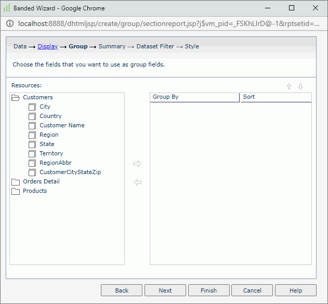Select the CustomerCityStateZip field
This screenshot has height=304, width=328.
[70, 172]
